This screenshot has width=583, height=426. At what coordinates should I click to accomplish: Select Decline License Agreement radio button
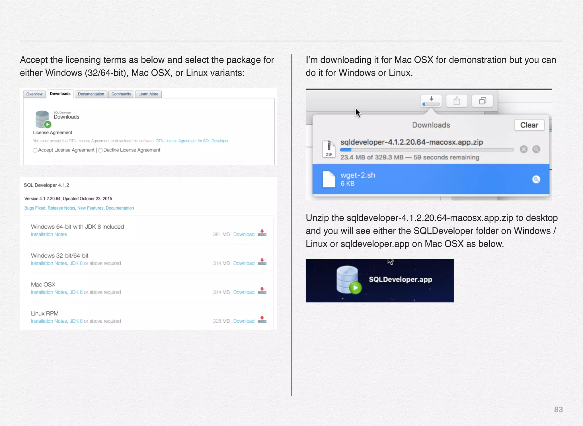(x=100, y=150)
